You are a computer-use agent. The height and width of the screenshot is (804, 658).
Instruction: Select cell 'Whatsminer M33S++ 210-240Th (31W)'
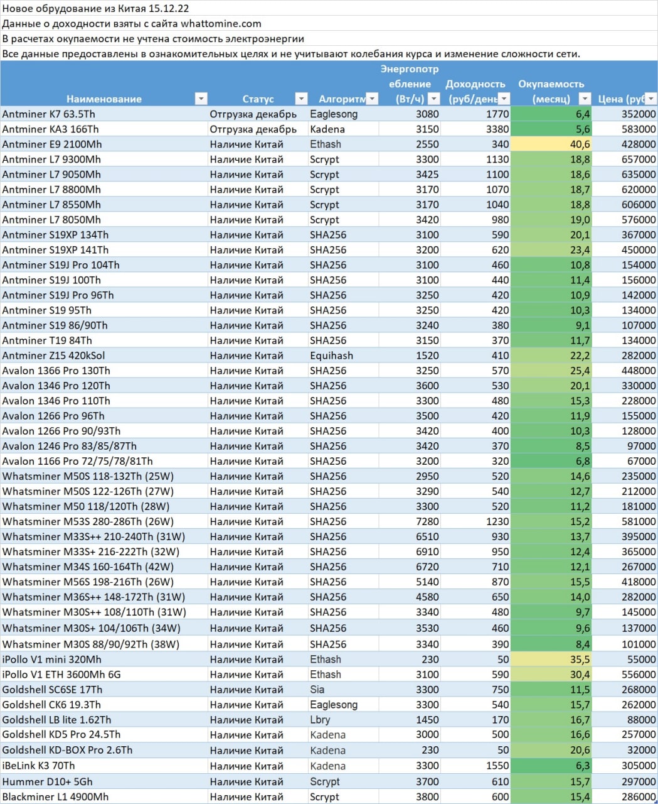pyautogui.click(x=104, y=536)
